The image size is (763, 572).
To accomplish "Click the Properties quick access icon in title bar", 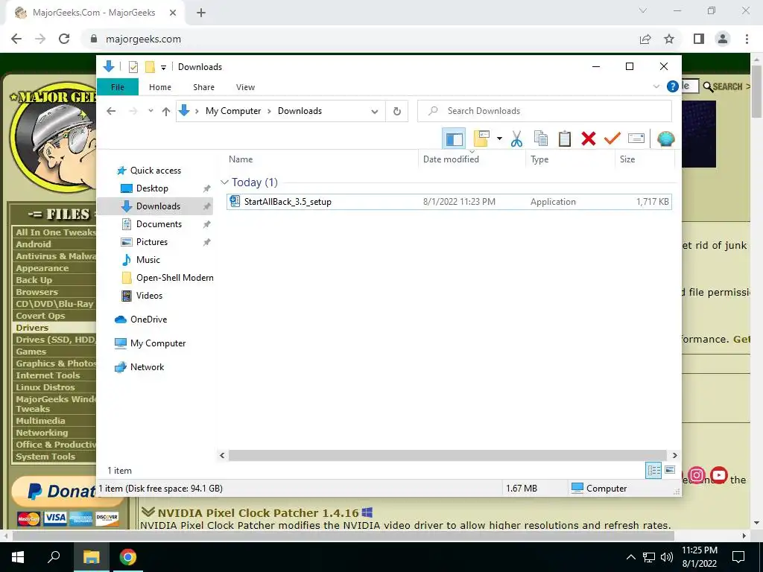I will tap(133, 67).
